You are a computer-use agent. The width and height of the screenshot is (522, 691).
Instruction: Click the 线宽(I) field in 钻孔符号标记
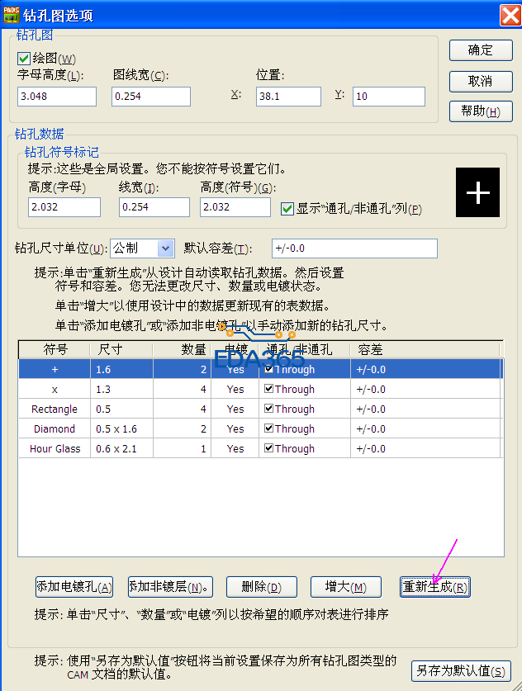[x=154, y=207]
